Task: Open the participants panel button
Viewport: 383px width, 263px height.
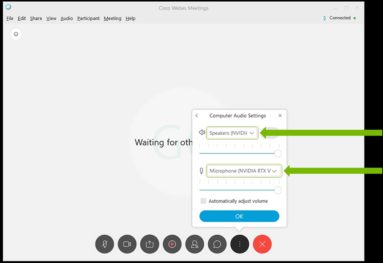Action: coord(195,244)
